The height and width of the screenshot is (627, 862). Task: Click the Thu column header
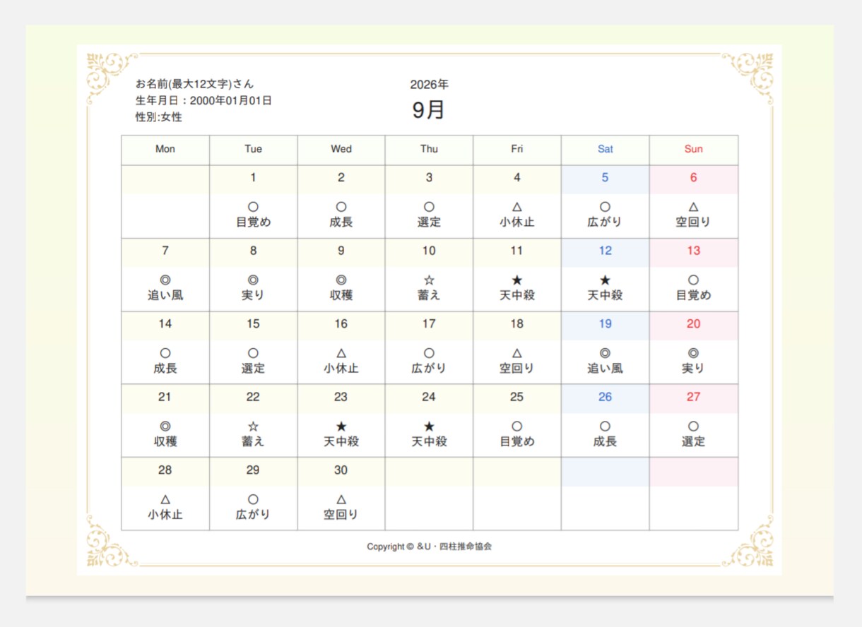pos(429,149)
